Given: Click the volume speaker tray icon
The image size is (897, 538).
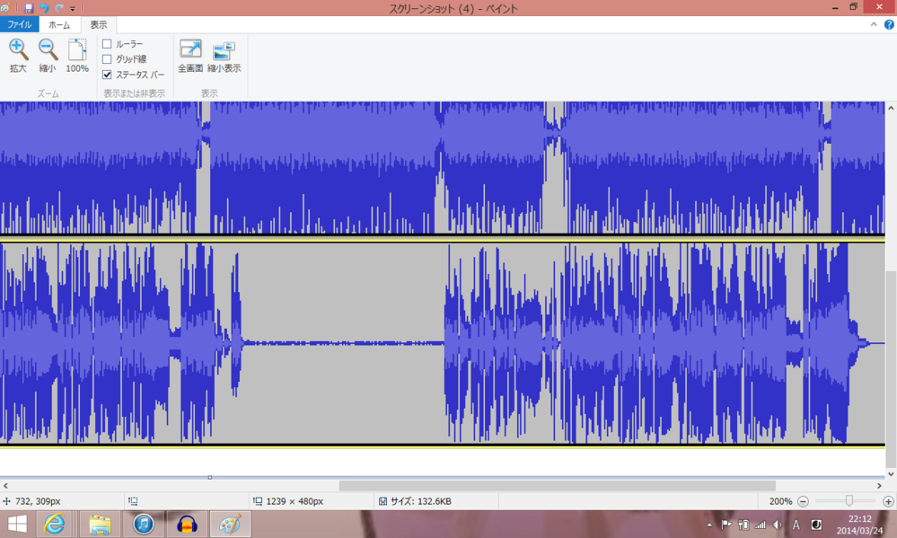Looking at the screenshot, I should (778, 525).
